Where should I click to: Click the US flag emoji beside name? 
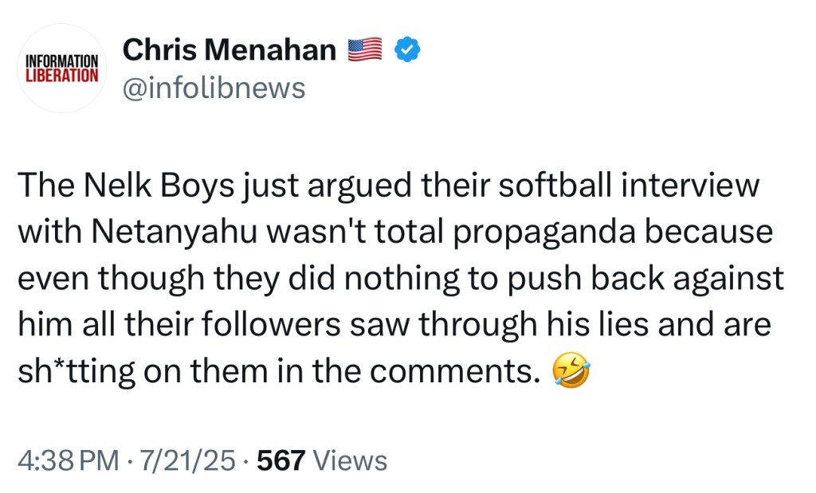pos(365,50)
